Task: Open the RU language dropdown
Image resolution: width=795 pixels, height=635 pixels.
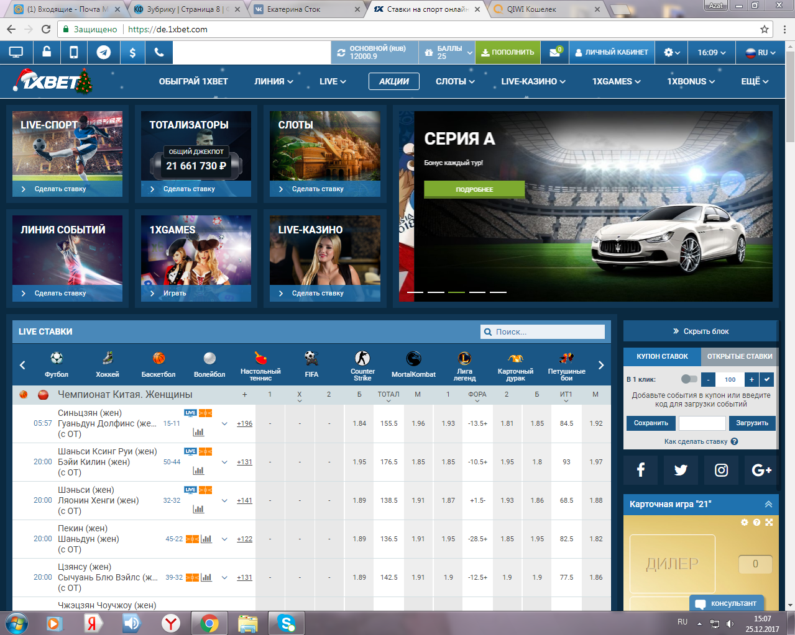Action: 761,53
